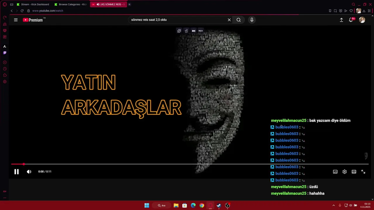Viewport: 374px width, 210px height.
Task: Click the play/flow icon in Opera toolbar
Action: (346, 11)
